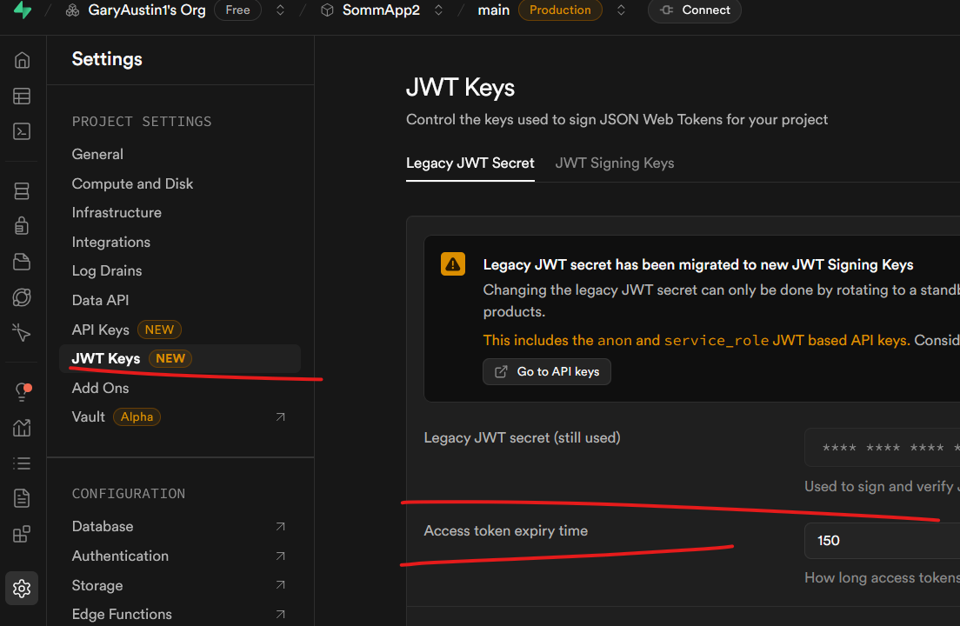Click the organization icon beside GaryAustin1's Org
960x626 pixels.
pyautogui.click(x=73, y=10)
